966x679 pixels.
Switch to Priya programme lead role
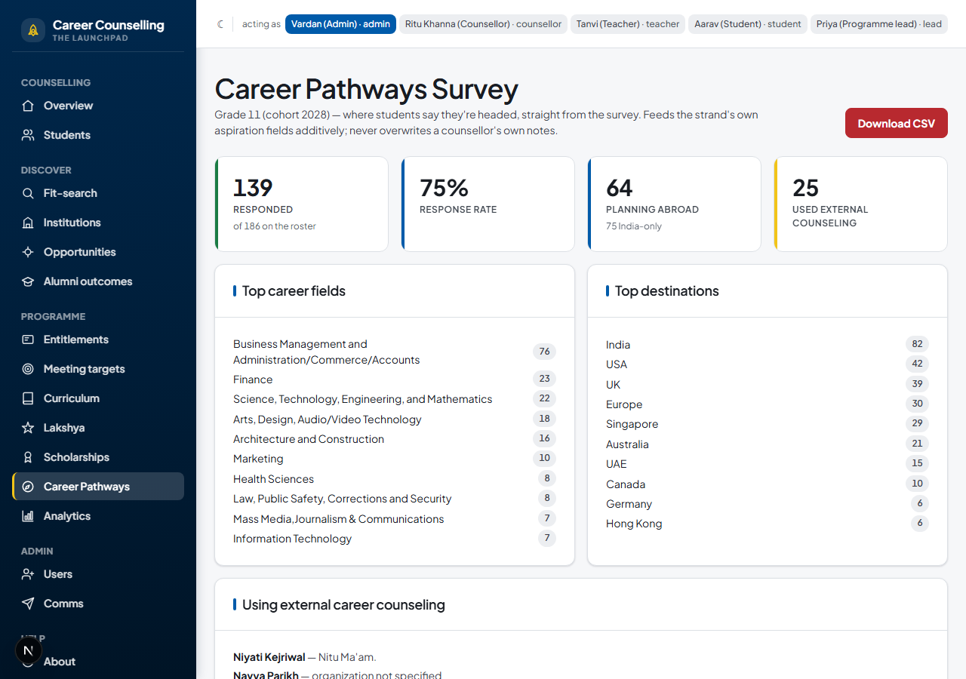pos(879,24)
